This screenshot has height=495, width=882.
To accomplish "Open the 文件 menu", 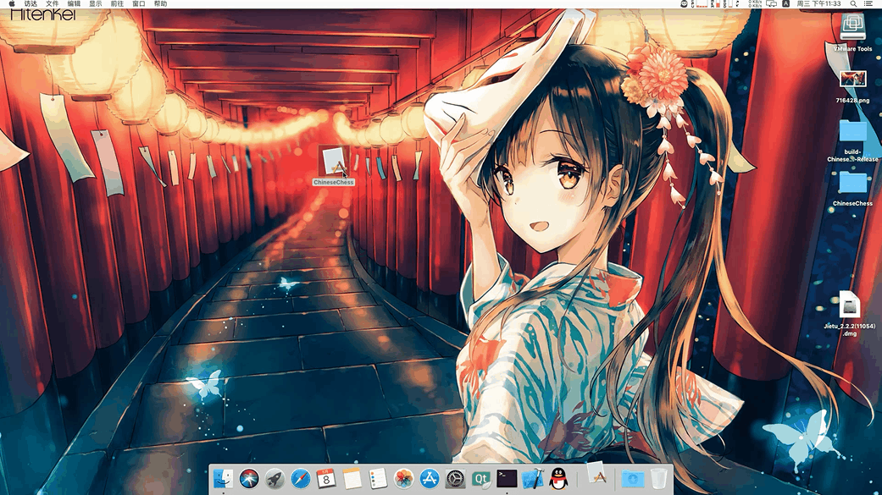I will [x=53, y=4].
